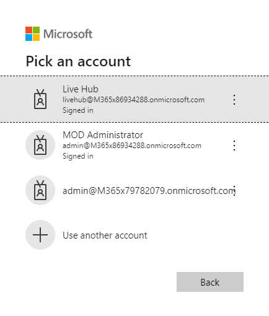Select the Live Hub account name
The height and width of the screenshot is (316, 269).
click(81, 89)
